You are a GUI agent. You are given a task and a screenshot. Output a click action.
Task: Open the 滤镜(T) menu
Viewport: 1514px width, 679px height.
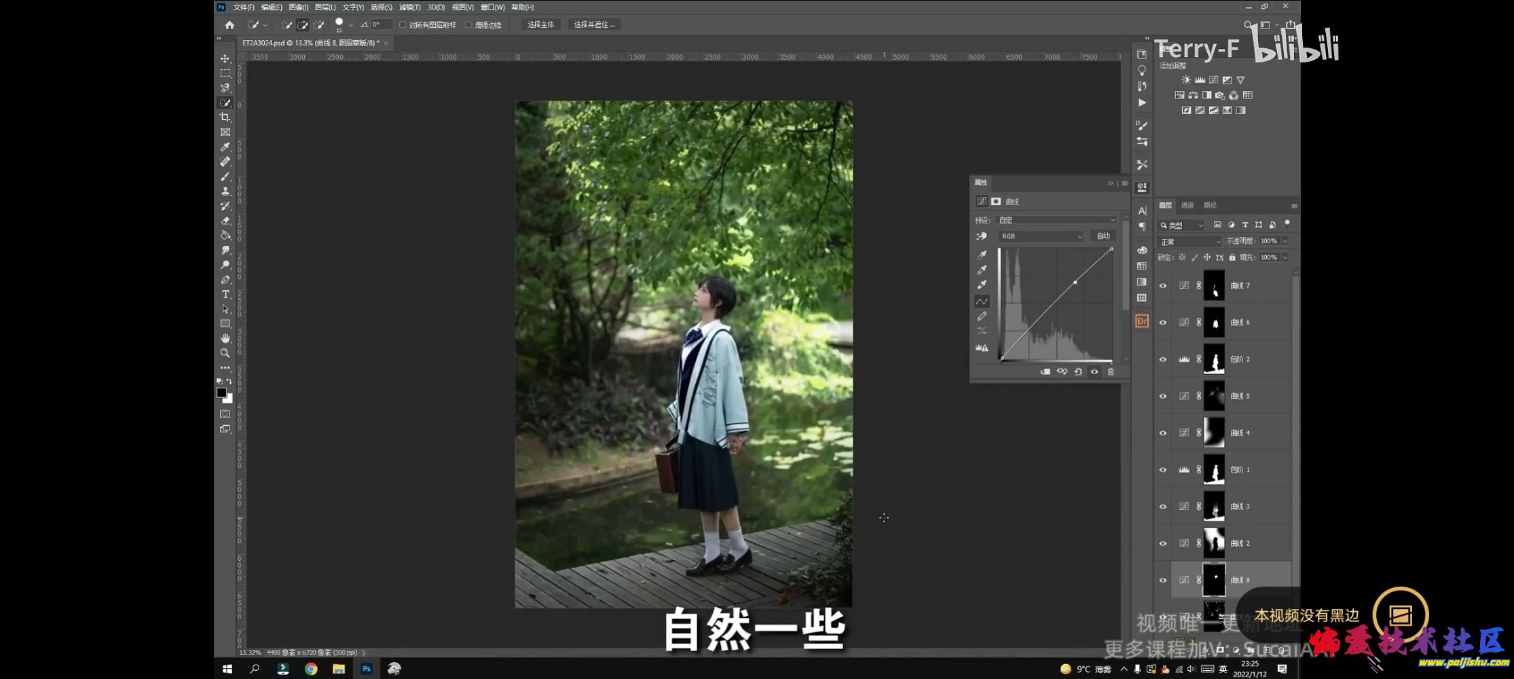[409, 7]
